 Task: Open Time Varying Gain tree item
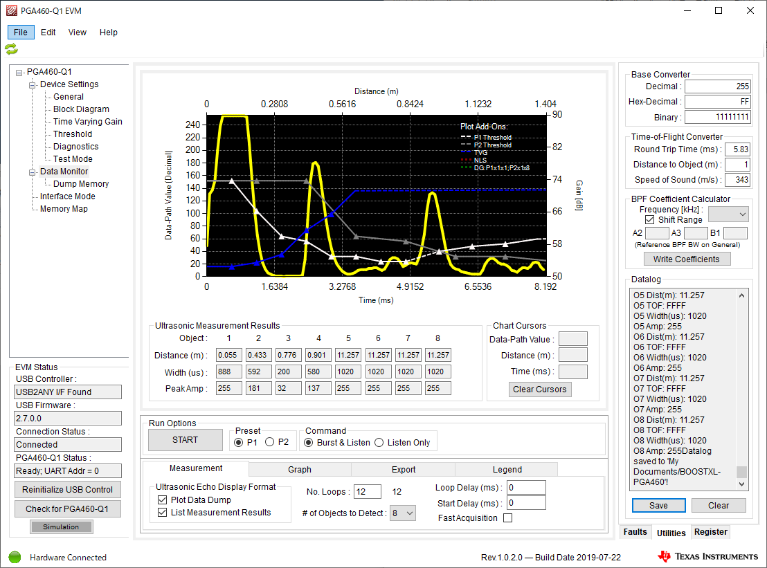point(87,122)
